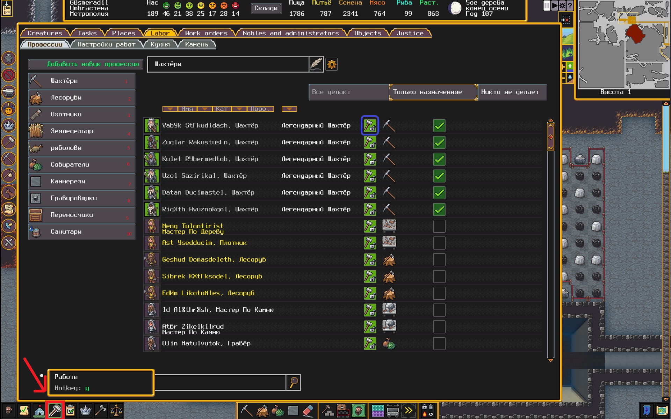The width and height of the screenshot is (671, 419).
Task: Select the mining pickaxe tool in bottom toolbar
Action: point(246,411)
